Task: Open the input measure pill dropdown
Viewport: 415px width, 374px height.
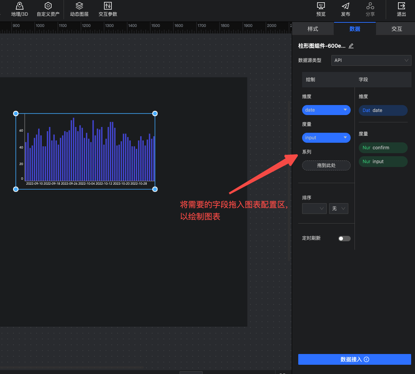Action: [326, 138]
